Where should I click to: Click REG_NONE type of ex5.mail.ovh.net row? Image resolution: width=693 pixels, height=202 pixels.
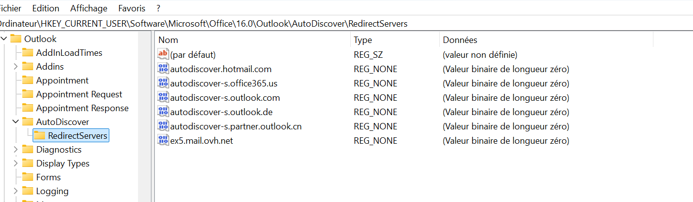coord(375,140)
